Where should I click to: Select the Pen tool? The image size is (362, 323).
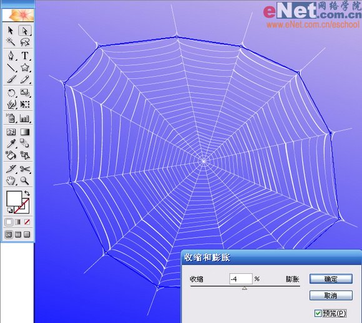(x=11, y=55)
